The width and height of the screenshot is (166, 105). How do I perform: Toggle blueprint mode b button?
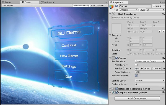click(x=160, y=32)
